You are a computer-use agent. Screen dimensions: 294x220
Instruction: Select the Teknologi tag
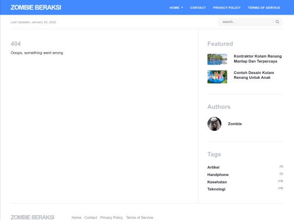pos(216,189)
